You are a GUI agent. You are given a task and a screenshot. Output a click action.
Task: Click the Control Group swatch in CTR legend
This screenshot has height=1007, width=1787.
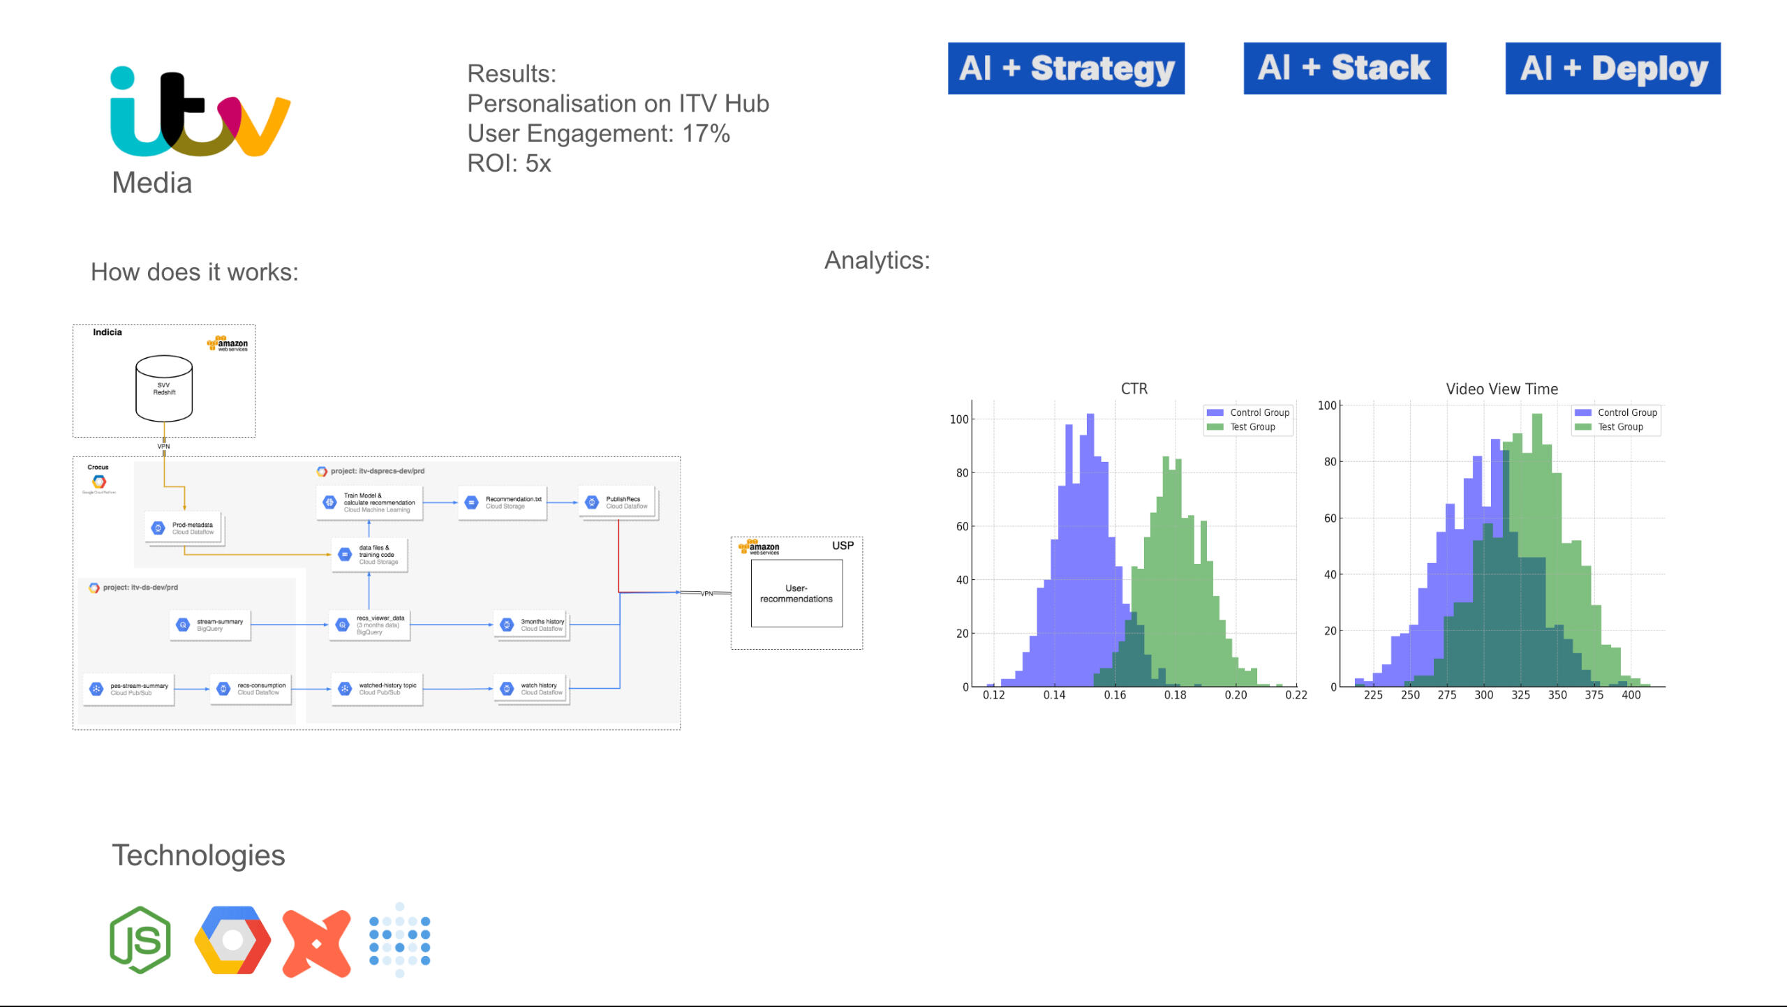pos(1215,412)
